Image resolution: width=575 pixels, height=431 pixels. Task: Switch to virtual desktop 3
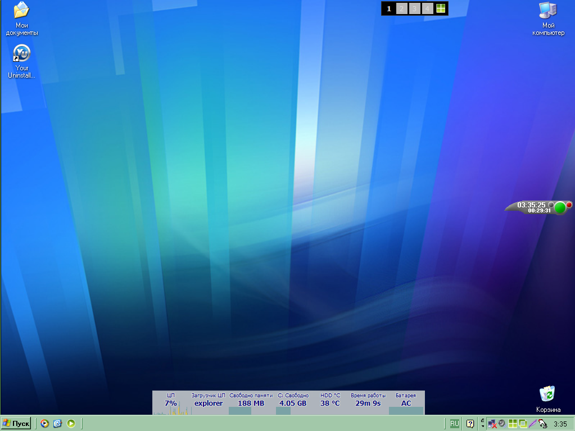(x=414, y=8)
